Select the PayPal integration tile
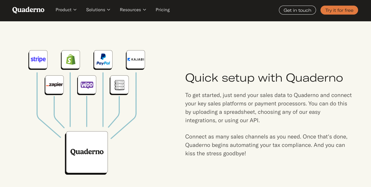 pyautogui.click(x=103, y=59)
